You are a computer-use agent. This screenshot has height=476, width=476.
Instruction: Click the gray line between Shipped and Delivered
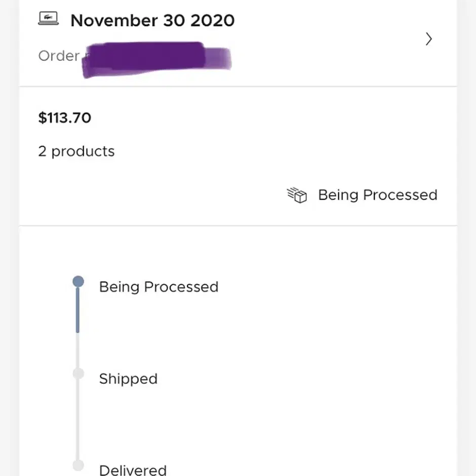77,419
